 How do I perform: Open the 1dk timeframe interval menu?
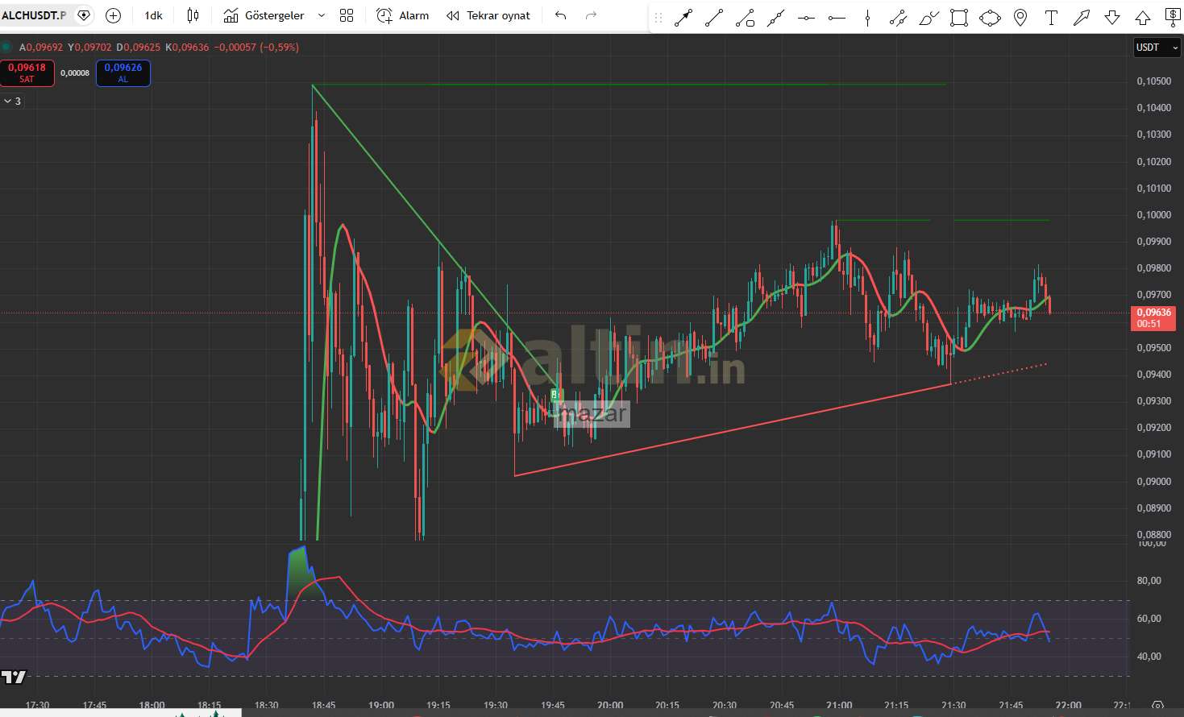pyautogui.click(x=153, y=15)
